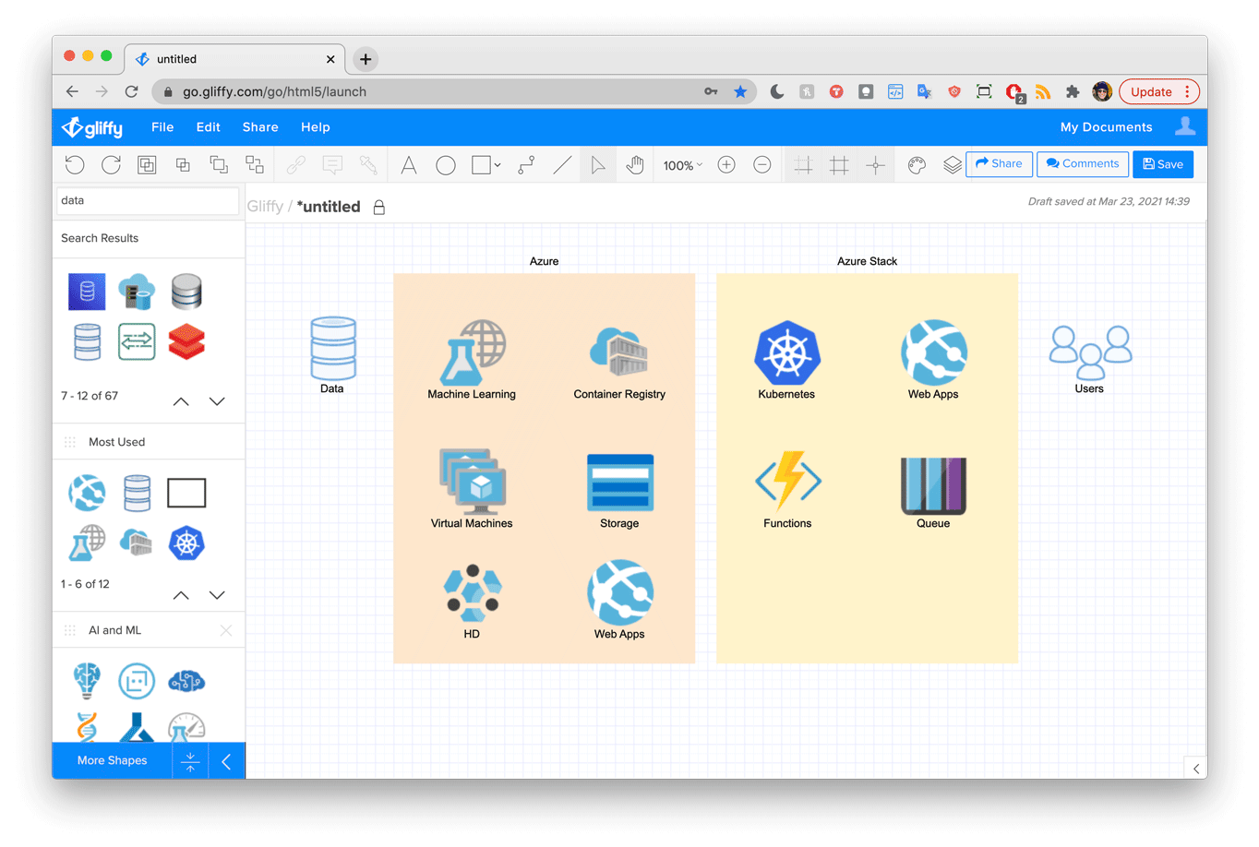1259x847 pixels.
Task: Click the link insert toolbar icon
Action: click(295, 165)
